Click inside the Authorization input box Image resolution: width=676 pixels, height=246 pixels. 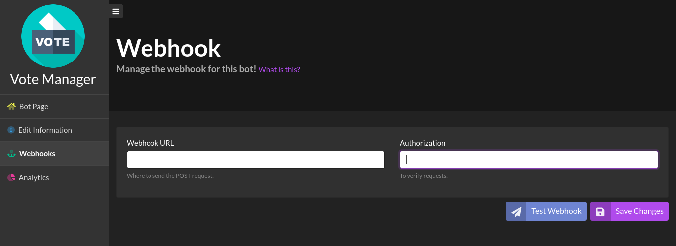click(x=529, y=160)
